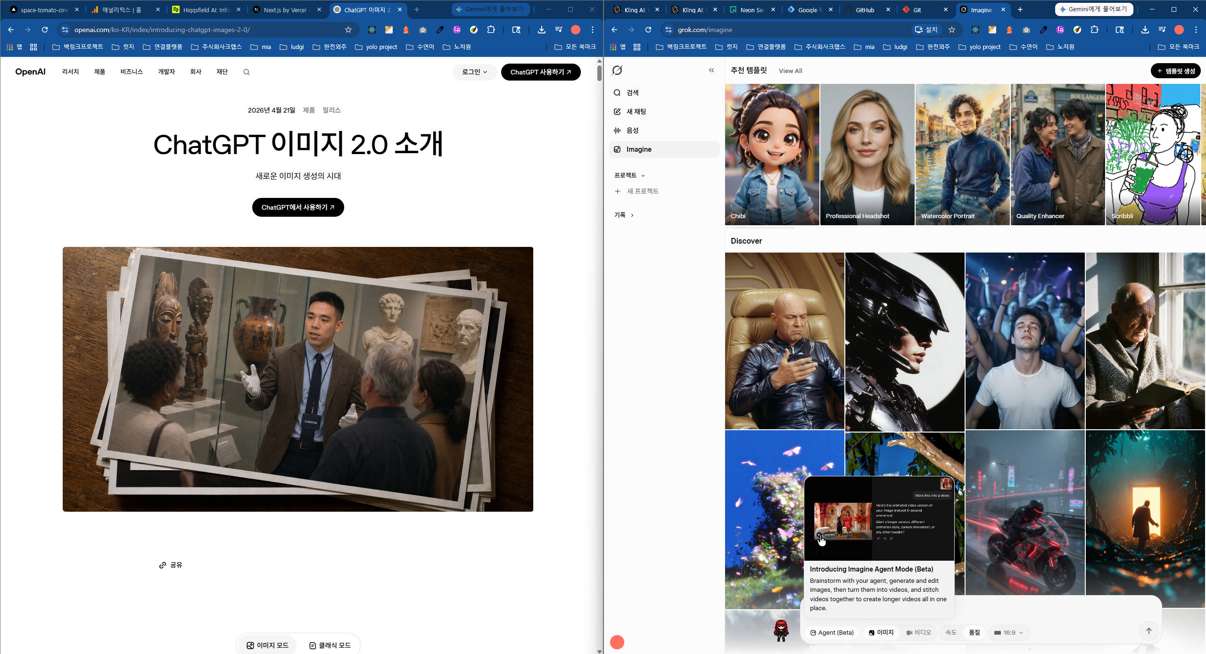The width and height of the screenshot is (1206, 654).
Task: Switch Grok generation mode to 비디오
Action: (x=918, y=633)
